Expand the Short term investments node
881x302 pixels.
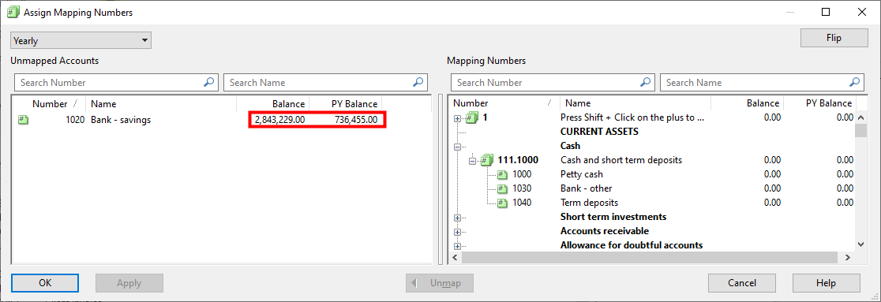(x=457, y=218)
